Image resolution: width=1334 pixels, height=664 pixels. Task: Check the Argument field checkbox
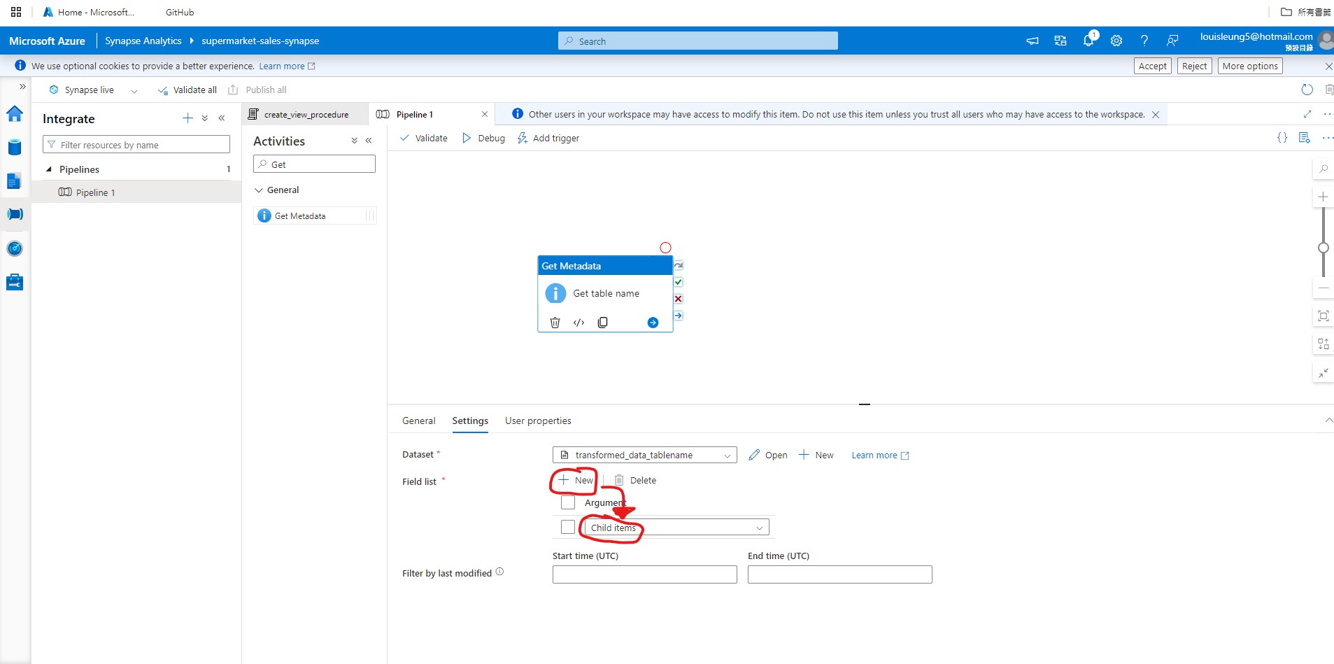[567, 502]
